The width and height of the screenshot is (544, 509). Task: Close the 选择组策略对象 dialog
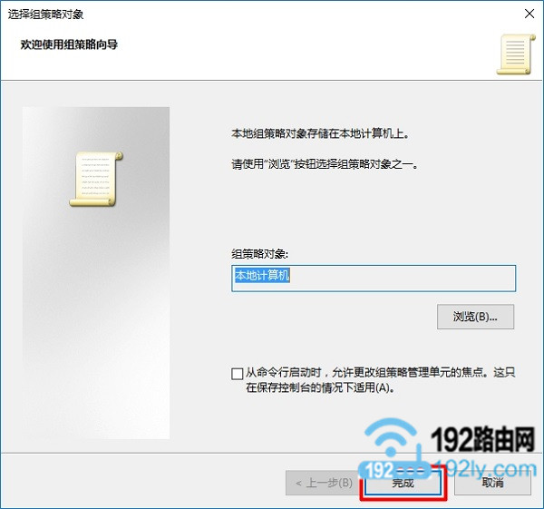529,14
